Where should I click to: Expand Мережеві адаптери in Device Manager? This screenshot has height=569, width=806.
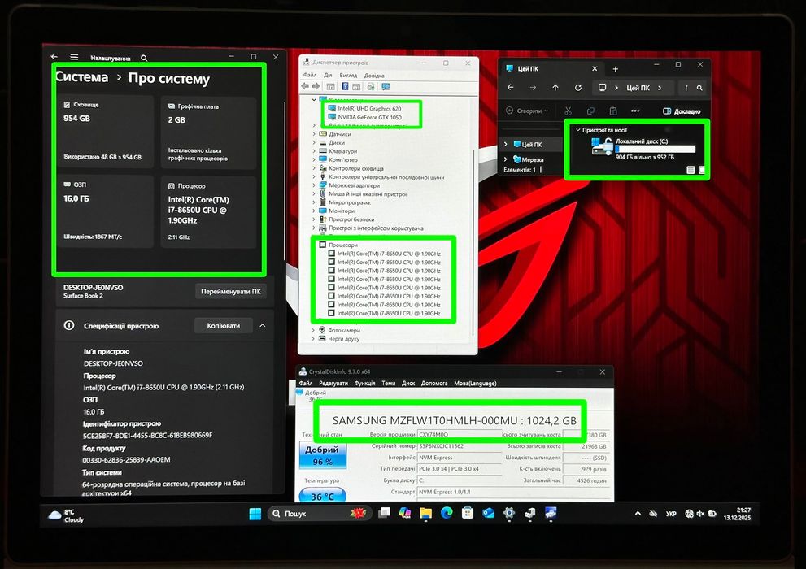coord(314,185)
